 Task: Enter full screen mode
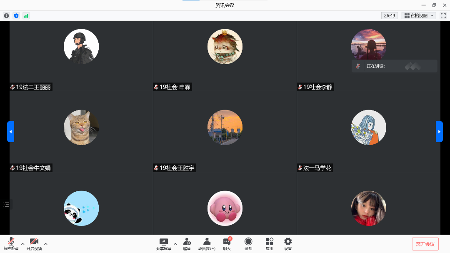click(x=443, y=16)
